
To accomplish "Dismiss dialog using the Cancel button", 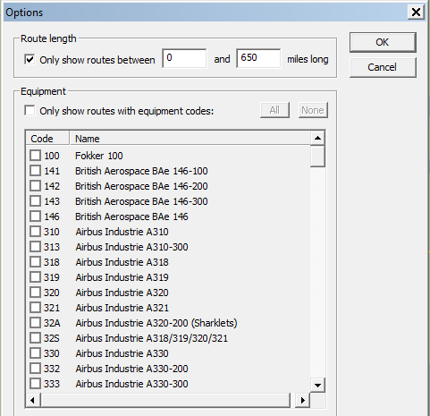I will pos(383,67).
